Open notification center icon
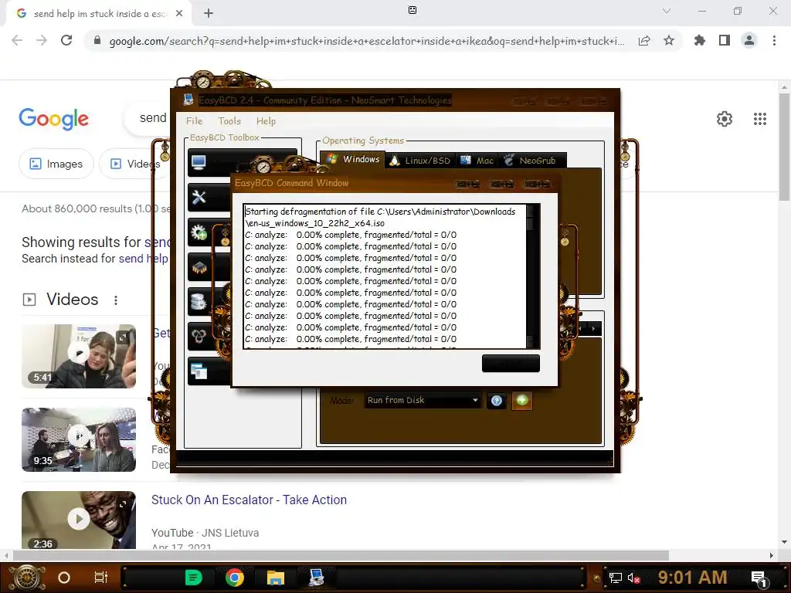 pos(759,578)
